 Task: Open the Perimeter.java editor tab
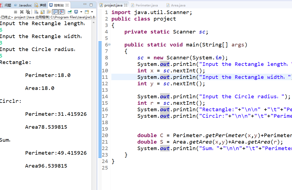[x=144, y=5]
